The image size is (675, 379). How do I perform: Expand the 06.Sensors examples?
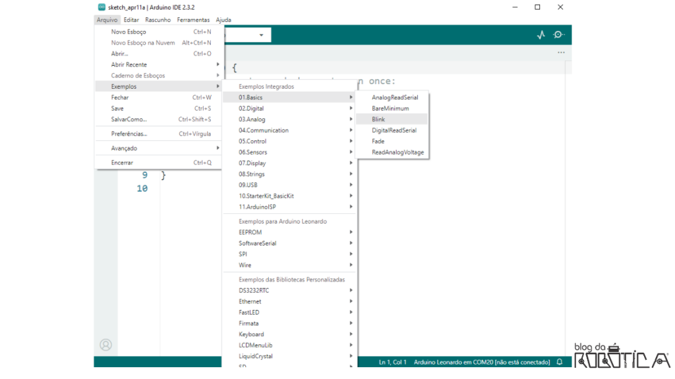(289, 152)
